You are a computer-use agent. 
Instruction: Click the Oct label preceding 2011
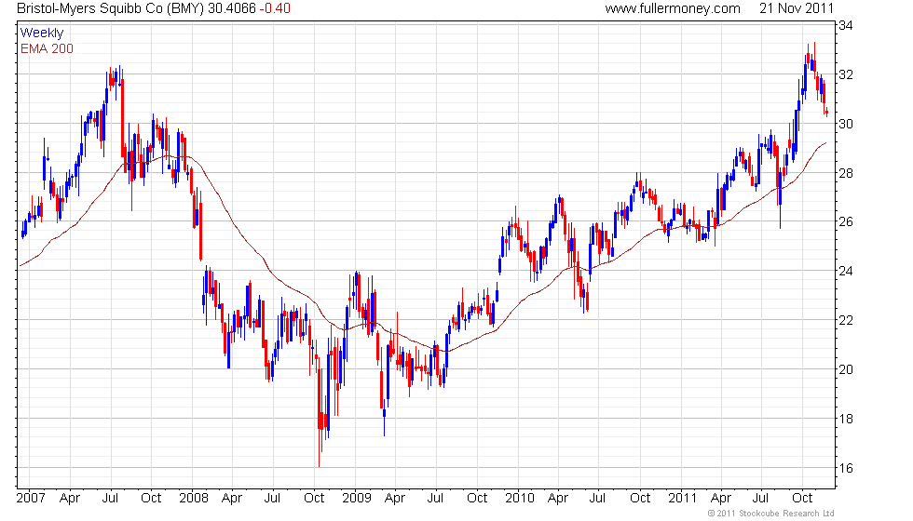(x=641, y=499)
